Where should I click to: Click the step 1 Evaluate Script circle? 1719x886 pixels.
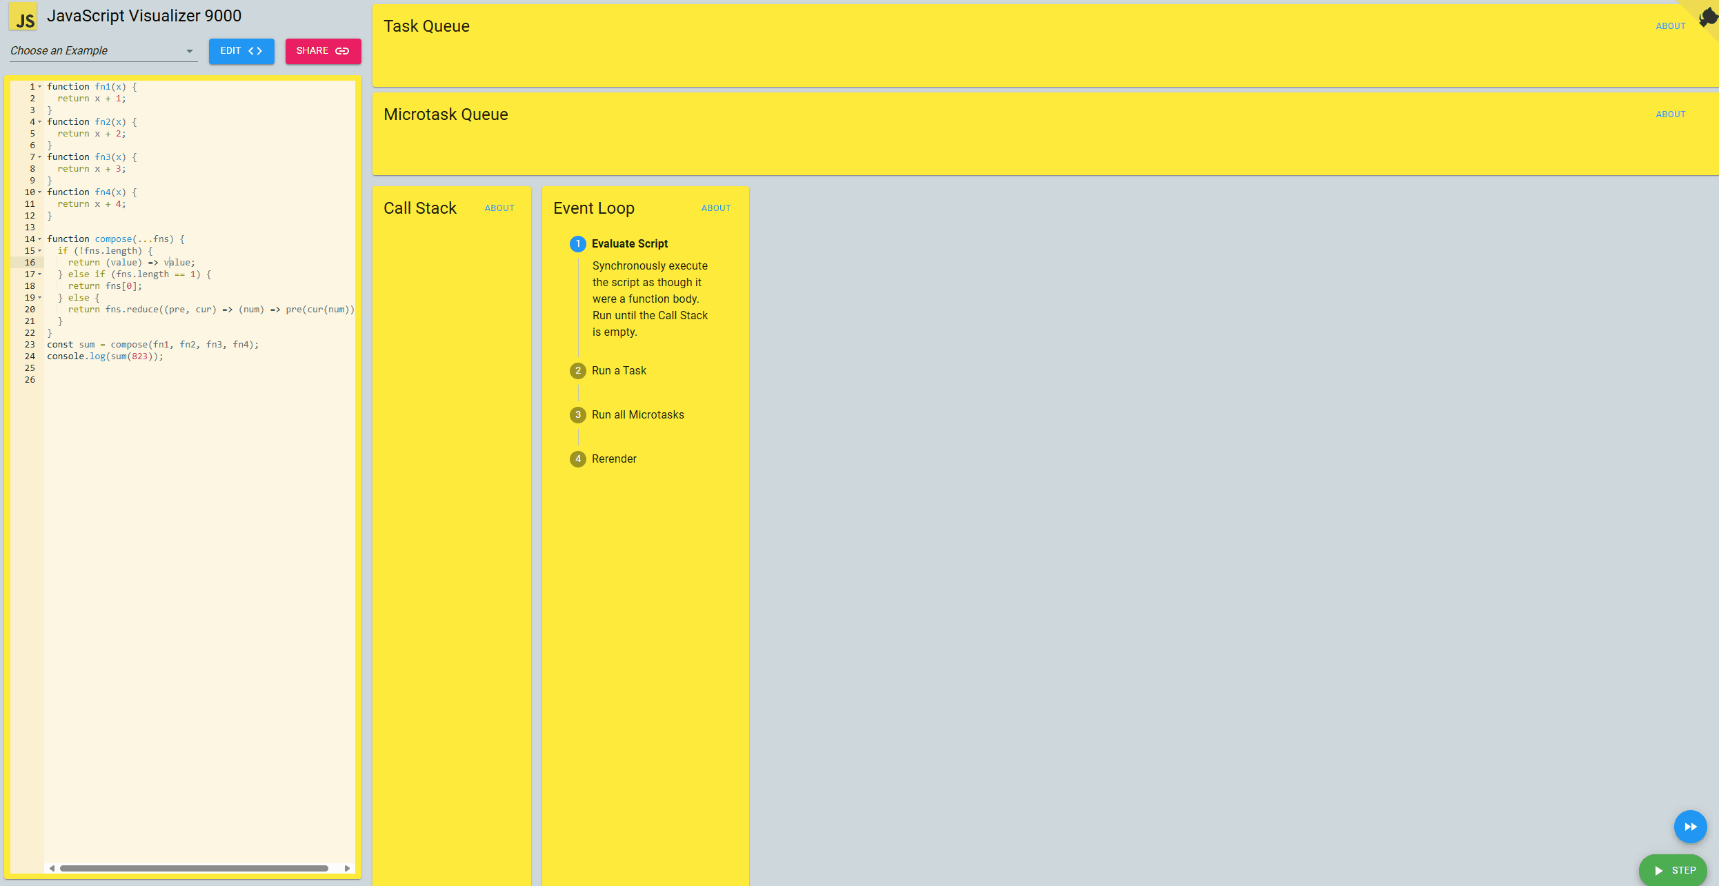577,243
